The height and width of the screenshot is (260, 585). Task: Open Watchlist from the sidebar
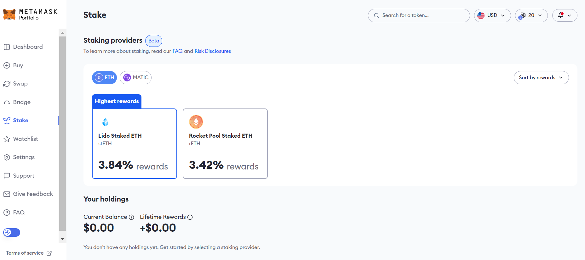(26, 139)
